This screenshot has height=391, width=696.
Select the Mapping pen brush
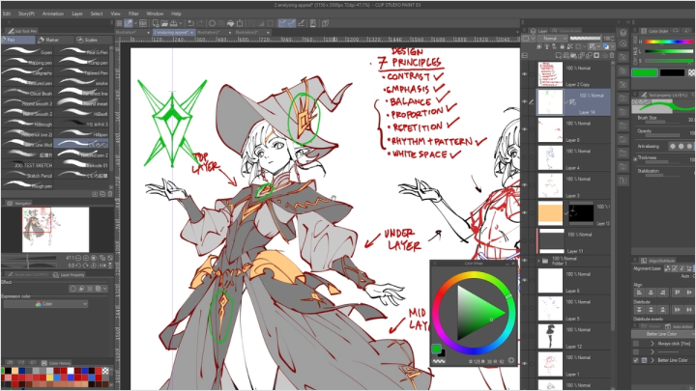(x=27, y=62)
